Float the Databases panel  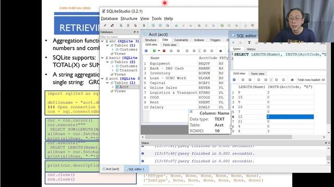pos(135,32)
